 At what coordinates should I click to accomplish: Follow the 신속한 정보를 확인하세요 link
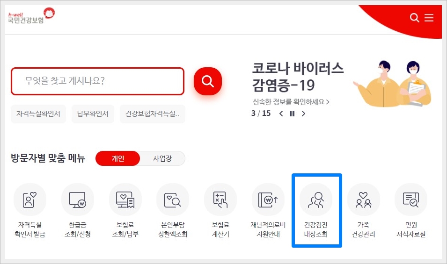[291, 102]
